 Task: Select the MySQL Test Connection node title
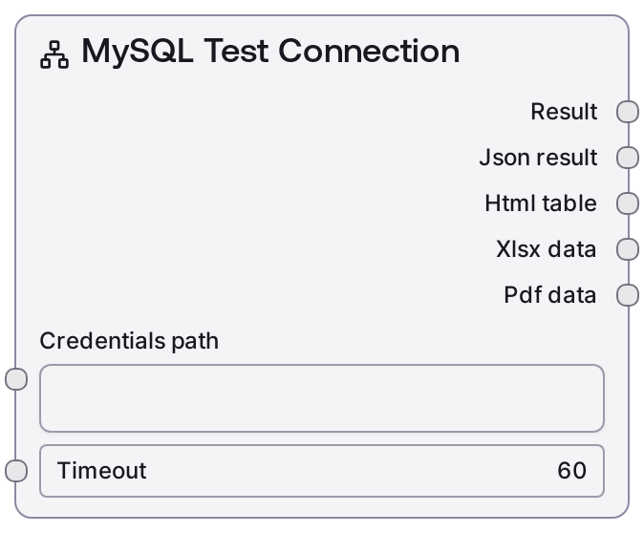(270, 52)
